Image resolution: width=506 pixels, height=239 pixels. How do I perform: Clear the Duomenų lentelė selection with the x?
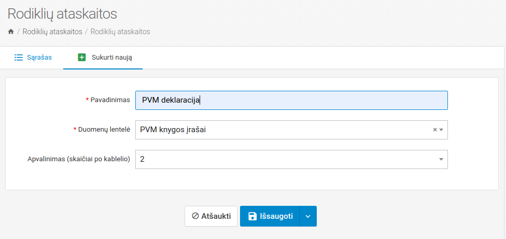pyautogui.click(x=435, y=130)
